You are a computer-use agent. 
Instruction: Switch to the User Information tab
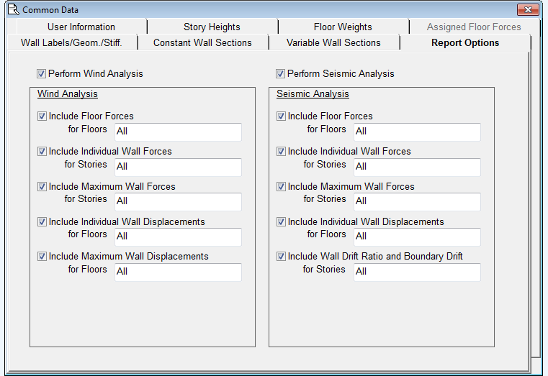tap(81, 27)
